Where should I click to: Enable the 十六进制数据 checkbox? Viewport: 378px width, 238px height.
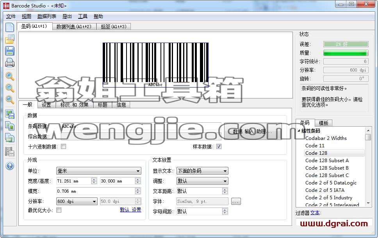click(63, 147)
